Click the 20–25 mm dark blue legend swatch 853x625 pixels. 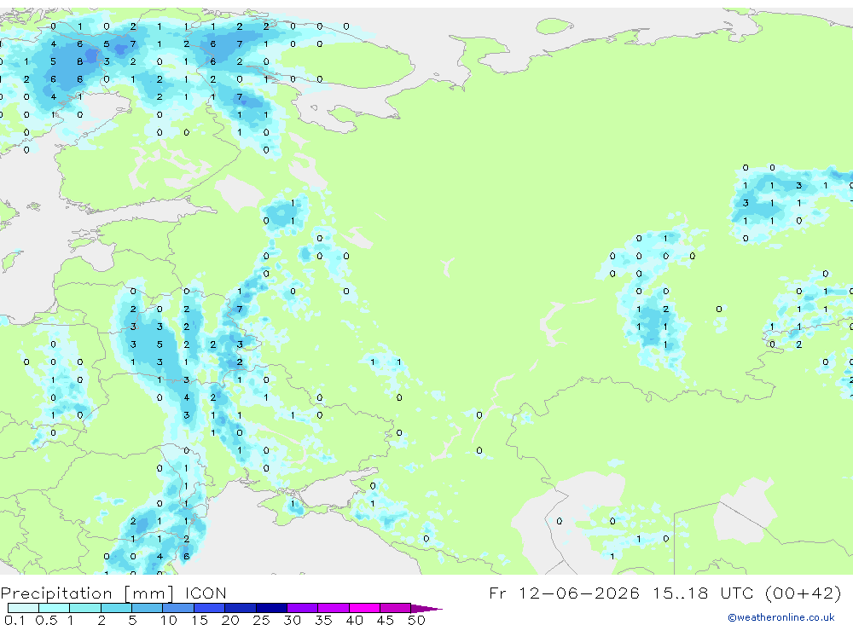(240, 608)
